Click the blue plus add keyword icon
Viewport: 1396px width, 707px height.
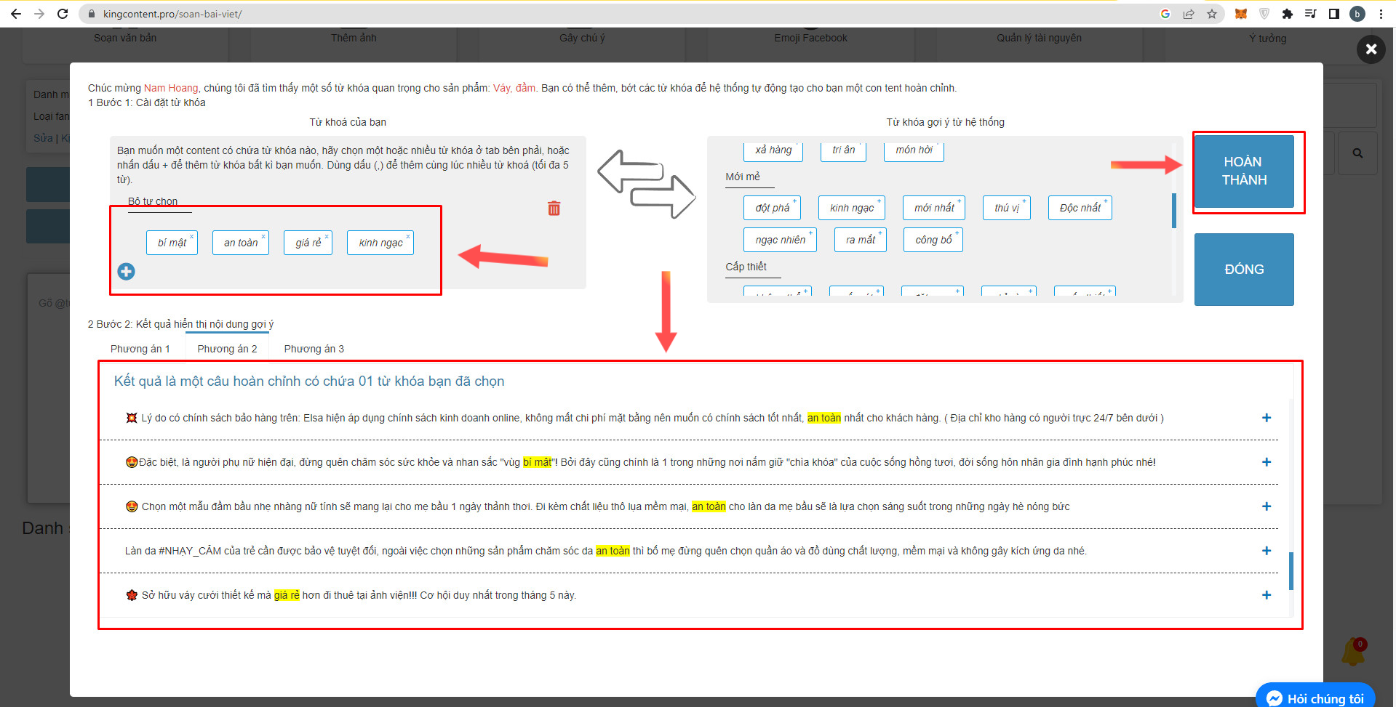coord(126,271)
